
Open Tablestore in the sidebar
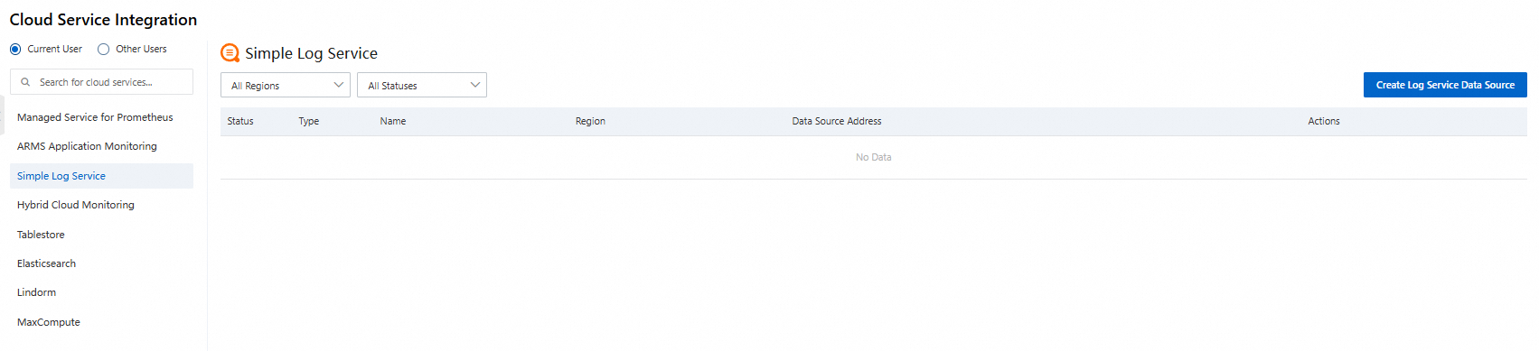click(x=101, y=235)
